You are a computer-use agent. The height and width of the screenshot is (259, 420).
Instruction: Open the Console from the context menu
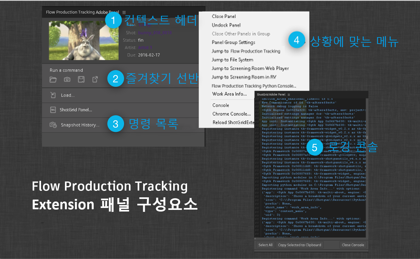(221, 105)
